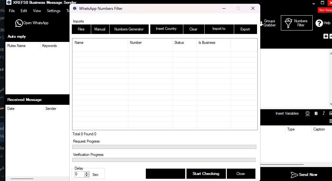The width and height of the screenshot is (332, 181).
Task: Open the Numbers Generator
Action: tap(129, 29)
